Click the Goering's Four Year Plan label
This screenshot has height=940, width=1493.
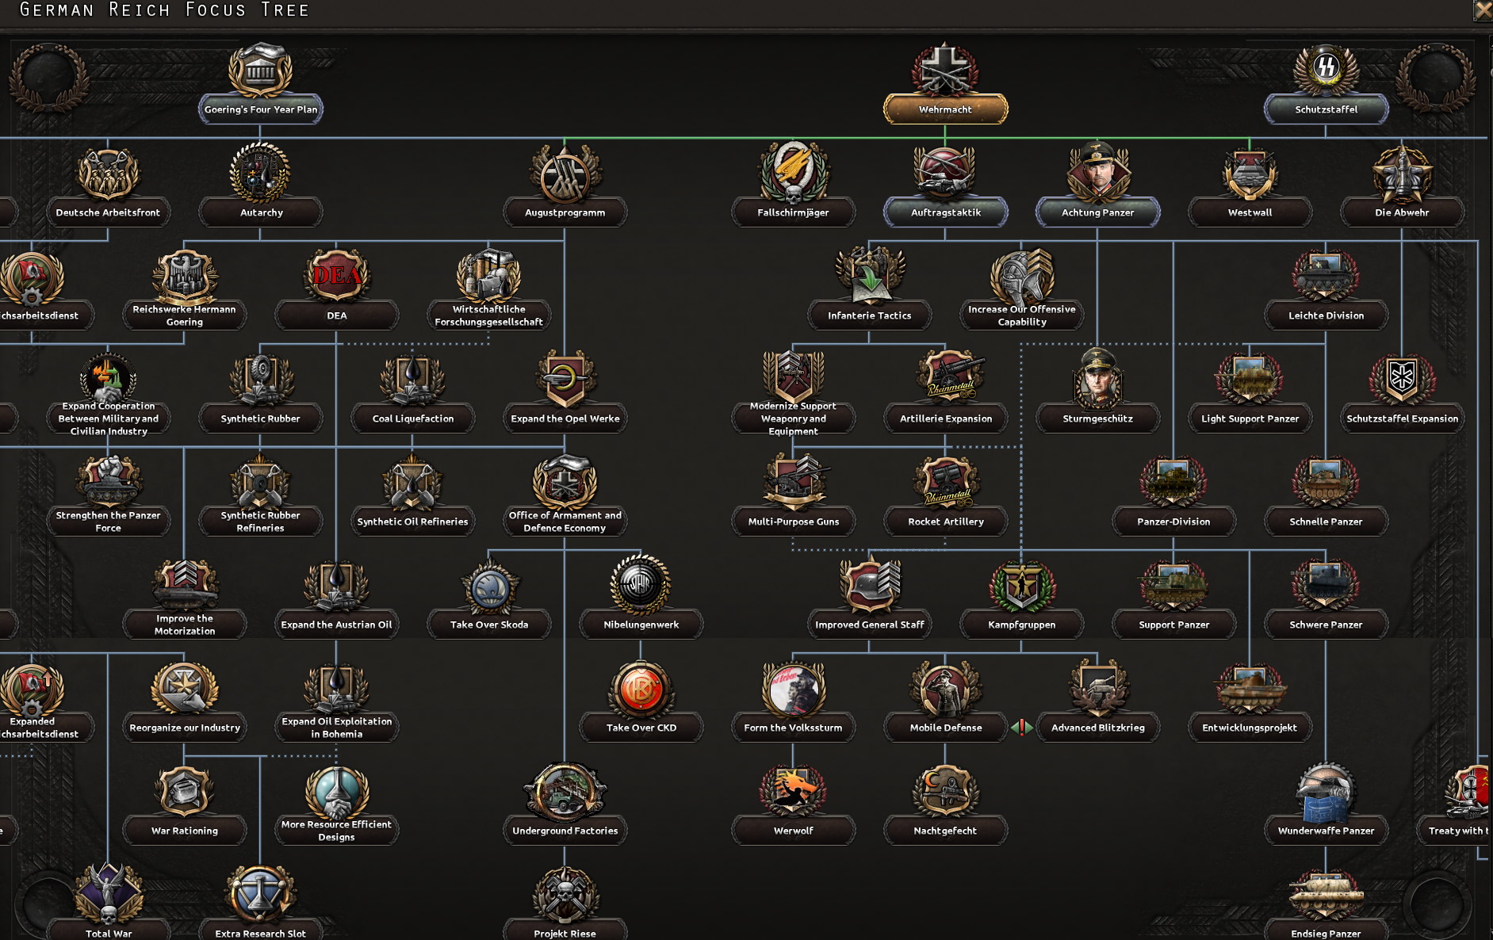(x=261, y=109)
